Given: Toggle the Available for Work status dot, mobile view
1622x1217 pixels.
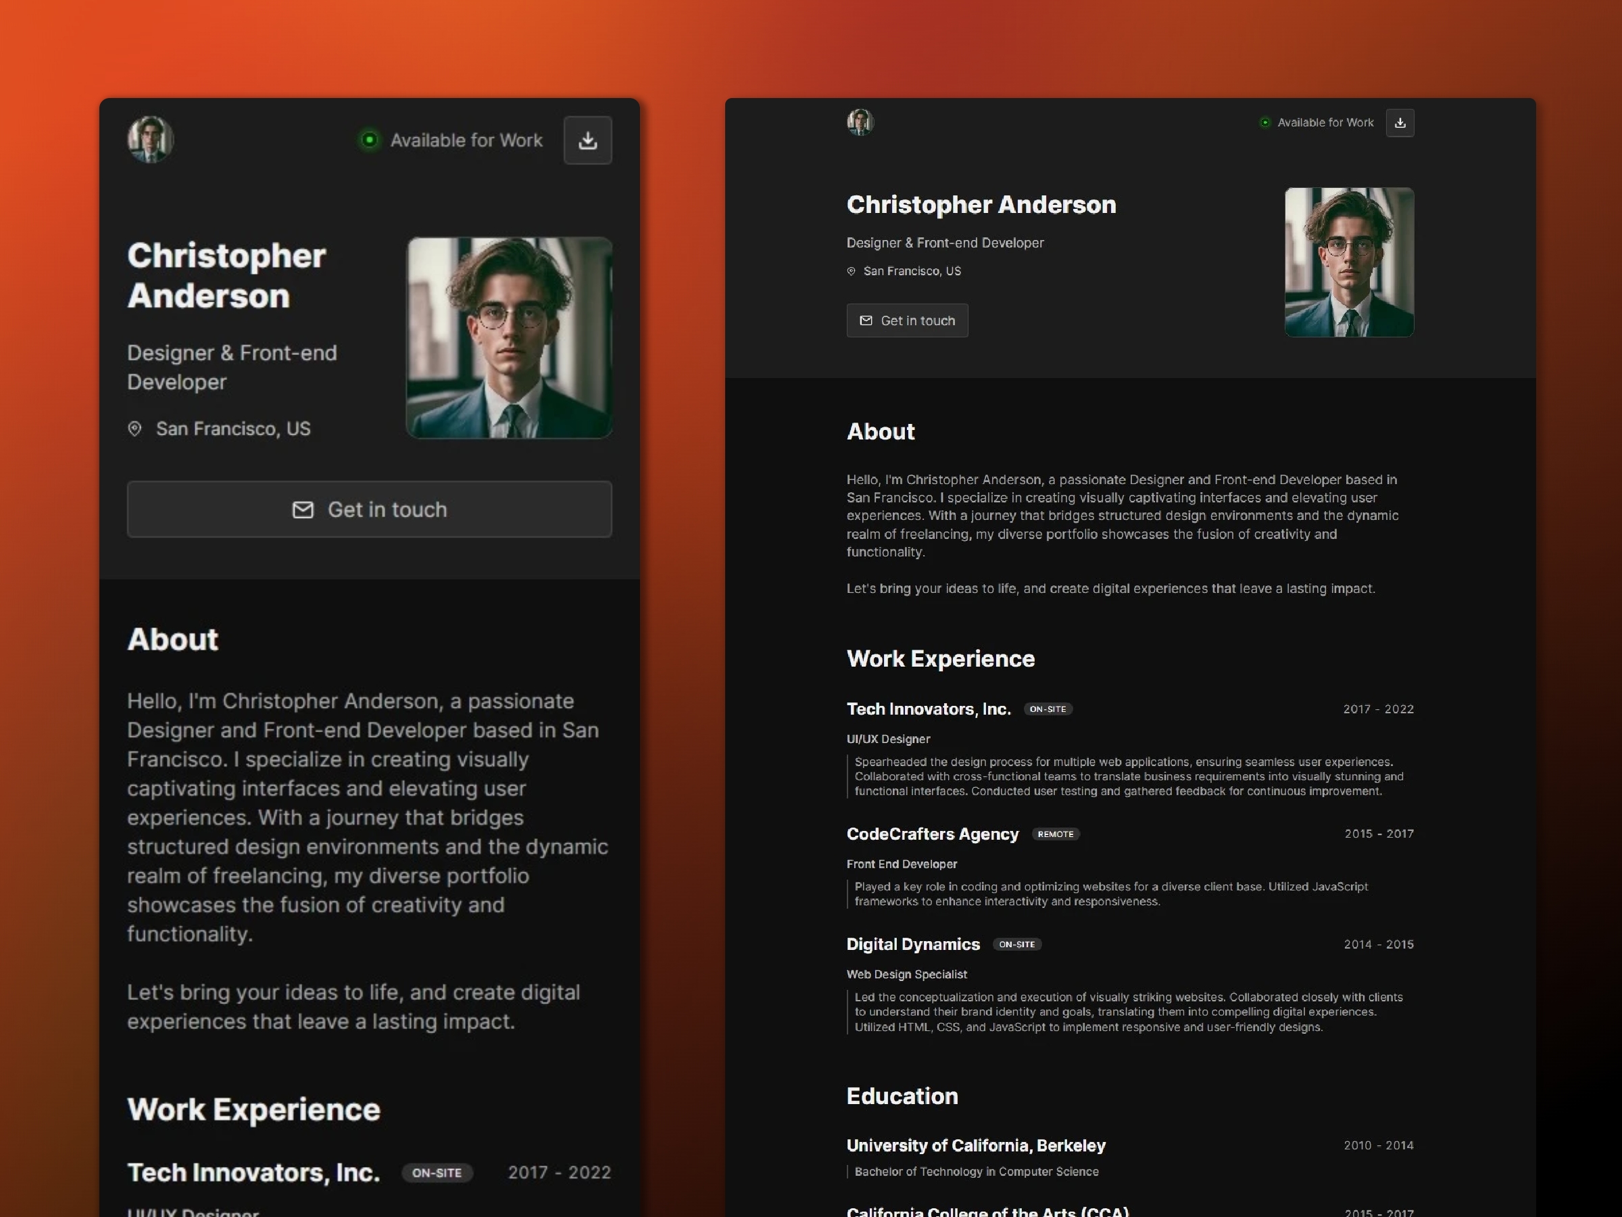Looking at the screenshot, I should pyautogui.click(x=370, y=139).
